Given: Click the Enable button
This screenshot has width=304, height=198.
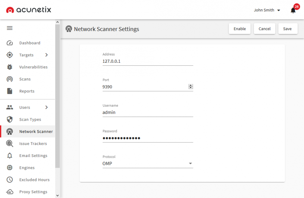Looking at the screenshot, I should [240, 29].
